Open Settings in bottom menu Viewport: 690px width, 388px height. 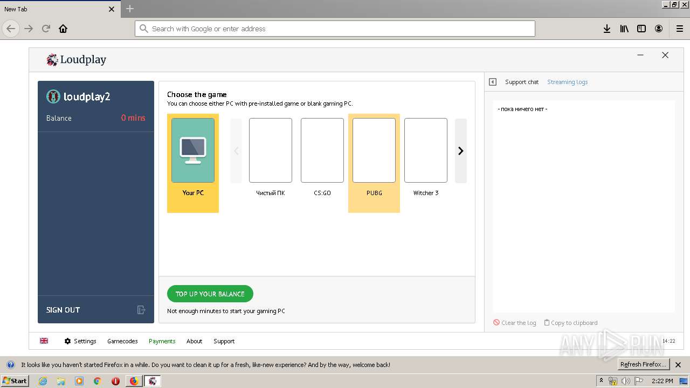pyautogui.click(x=80, y=341)
